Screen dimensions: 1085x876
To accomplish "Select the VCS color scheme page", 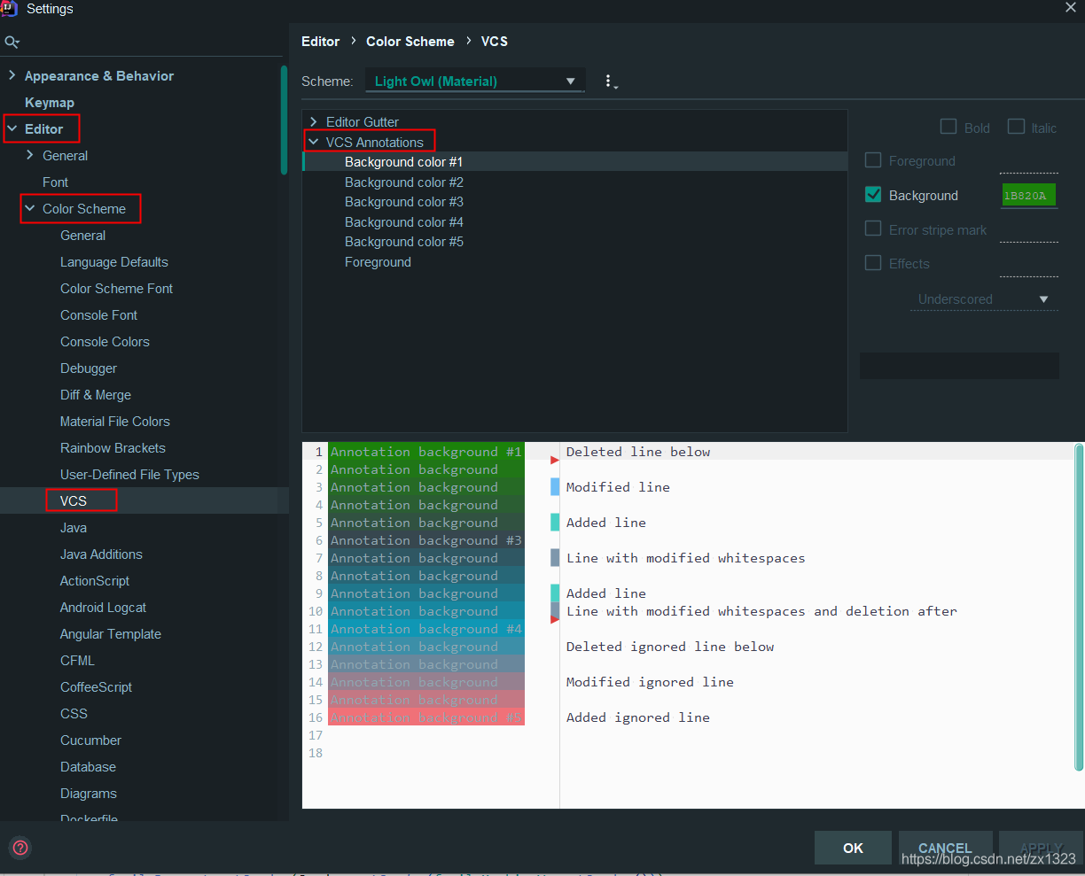I will (x=74, y=500).
